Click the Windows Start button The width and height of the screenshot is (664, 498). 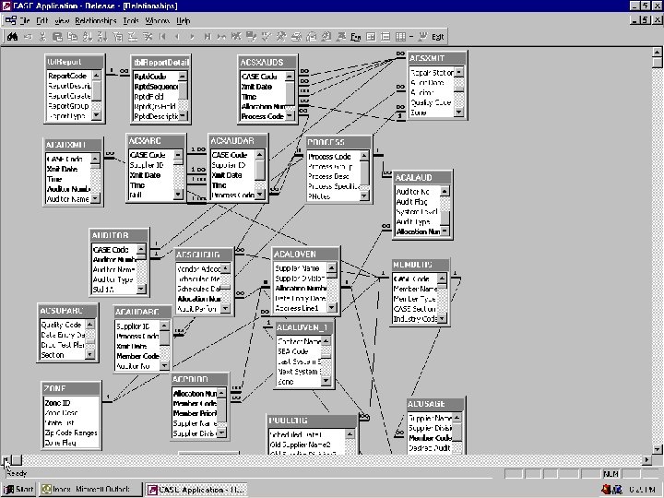18,489
